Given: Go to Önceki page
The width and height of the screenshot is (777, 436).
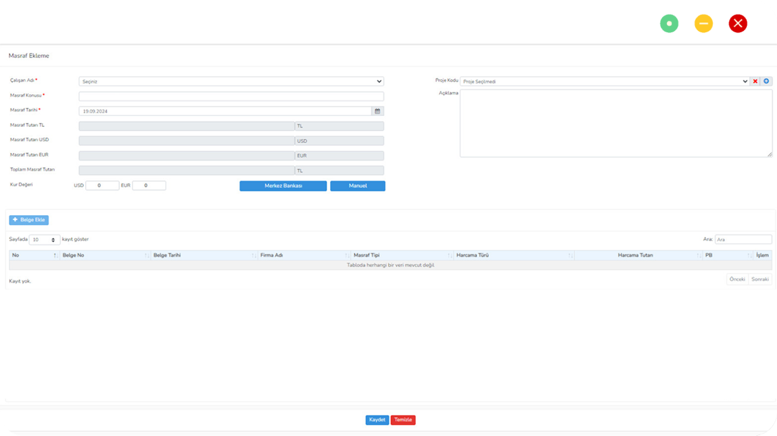Looking at the screenshot, I should coord(737,279).
